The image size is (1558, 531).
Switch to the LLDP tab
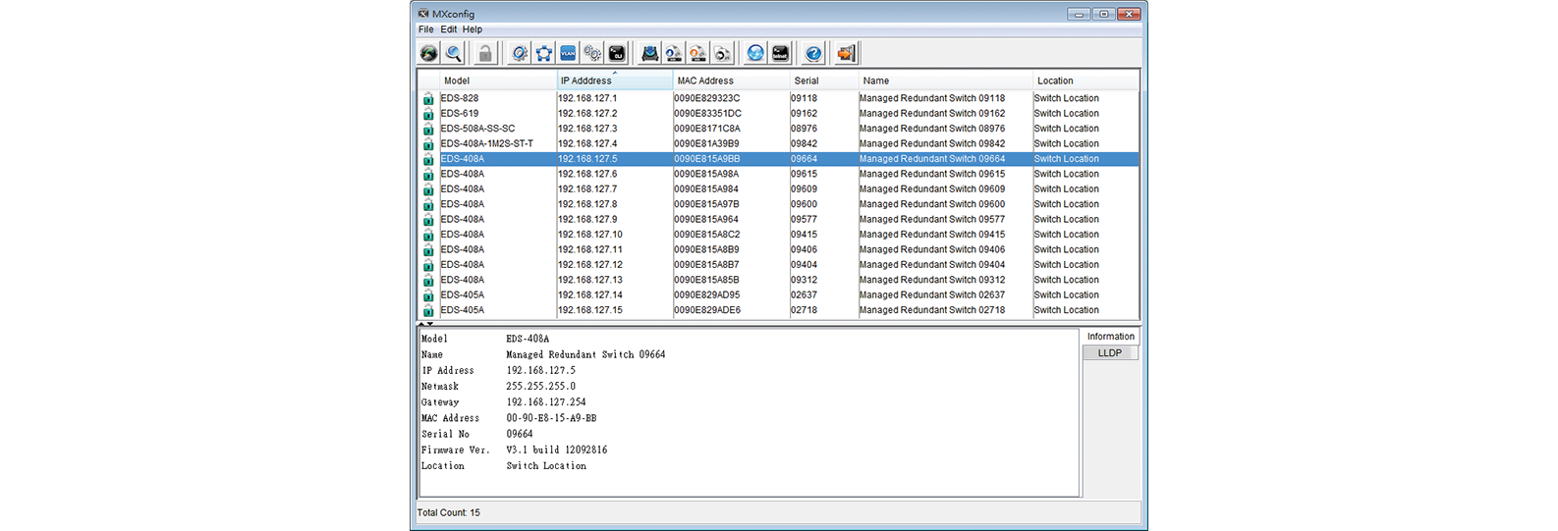[x=1110, y=352]
